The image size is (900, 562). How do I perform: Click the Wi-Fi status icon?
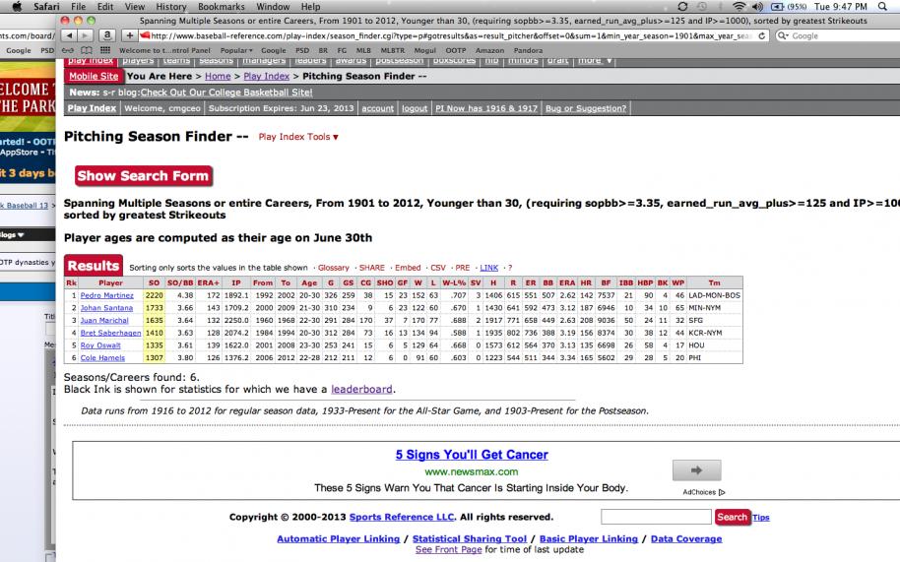point(739,6)
